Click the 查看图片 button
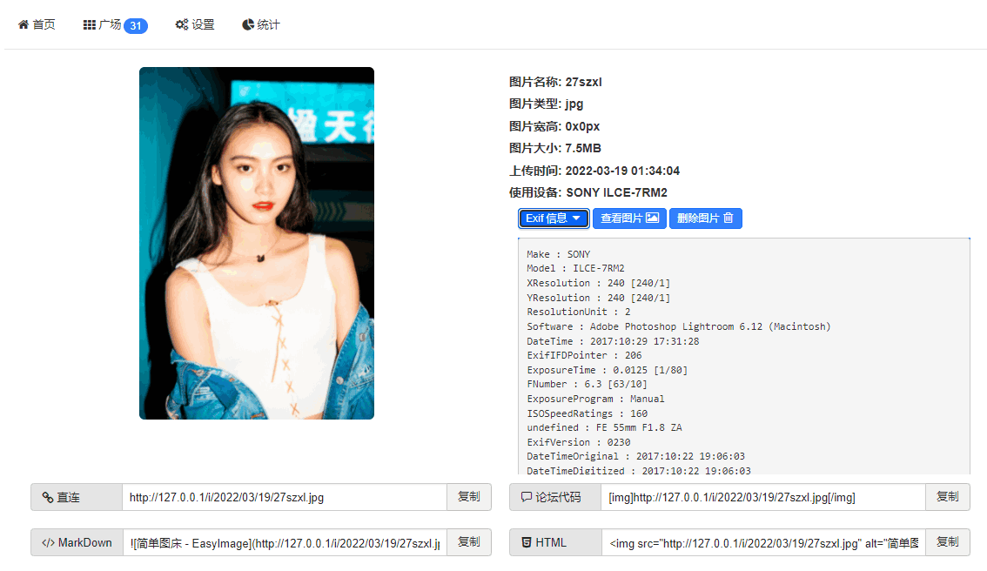This screenshot has width=987, height=571. (628, 218)
